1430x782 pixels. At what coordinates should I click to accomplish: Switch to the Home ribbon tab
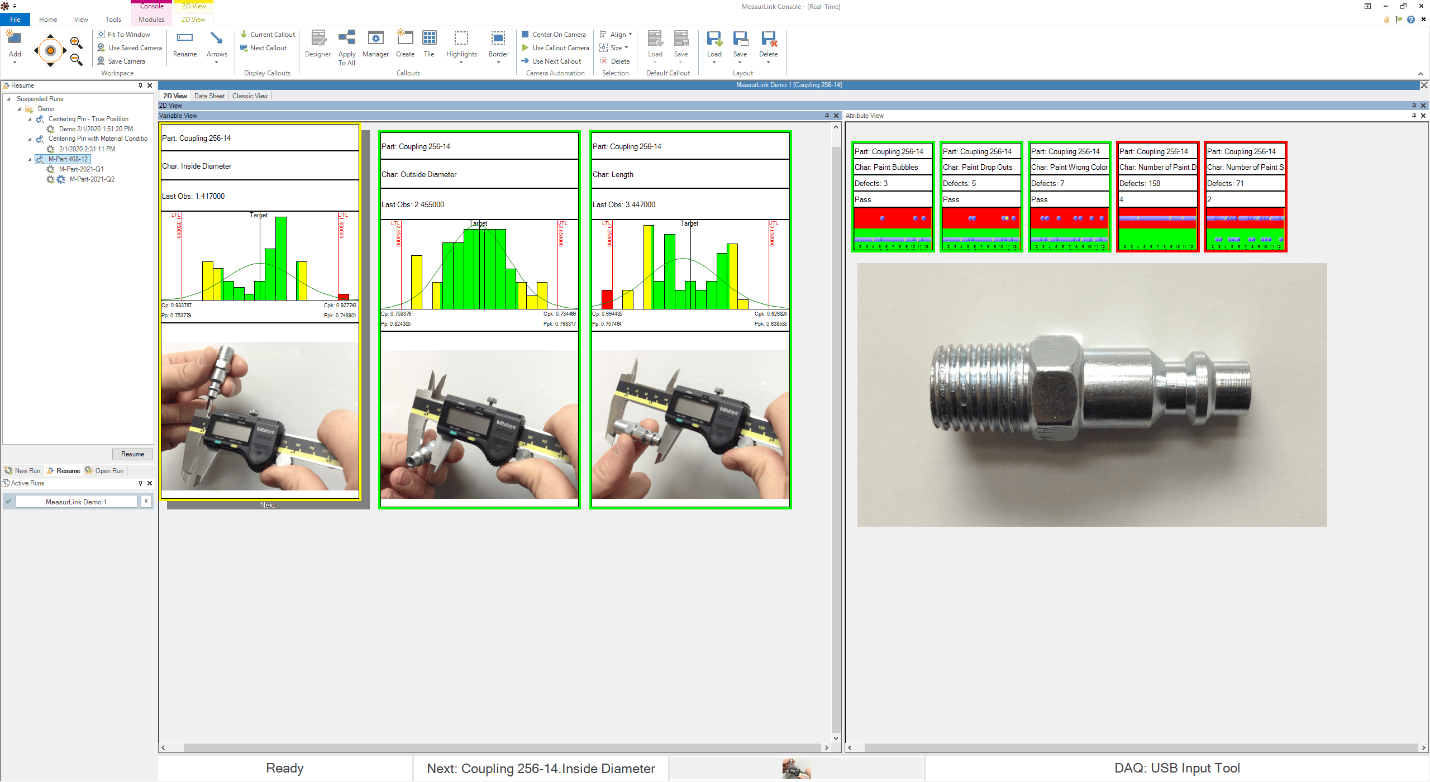48,19
